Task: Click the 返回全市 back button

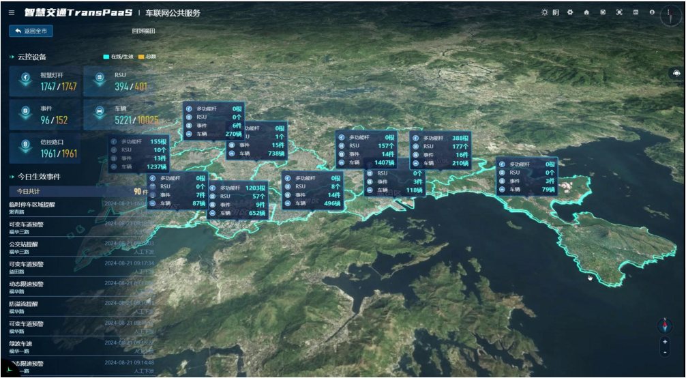Action: [x=31, y=31]
